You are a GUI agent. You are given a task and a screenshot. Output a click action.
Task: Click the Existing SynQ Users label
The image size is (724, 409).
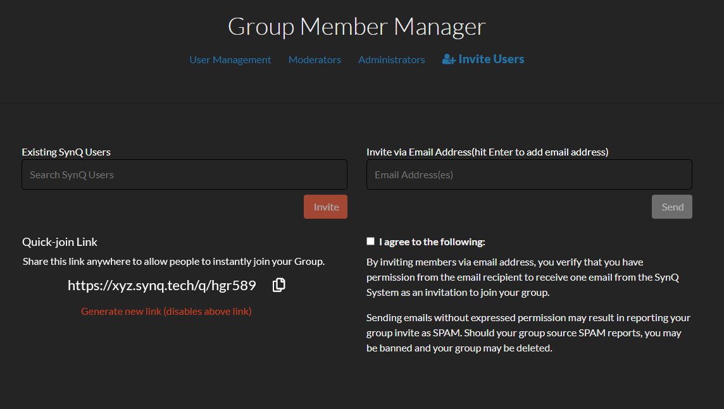pyautogui.click(x=66, y=152)
